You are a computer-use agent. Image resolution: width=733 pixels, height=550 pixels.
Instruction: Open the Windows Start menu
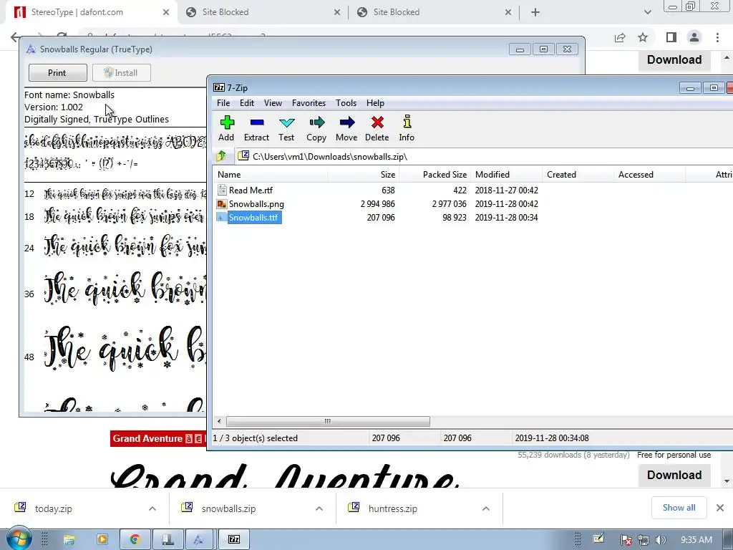(19, 539)
